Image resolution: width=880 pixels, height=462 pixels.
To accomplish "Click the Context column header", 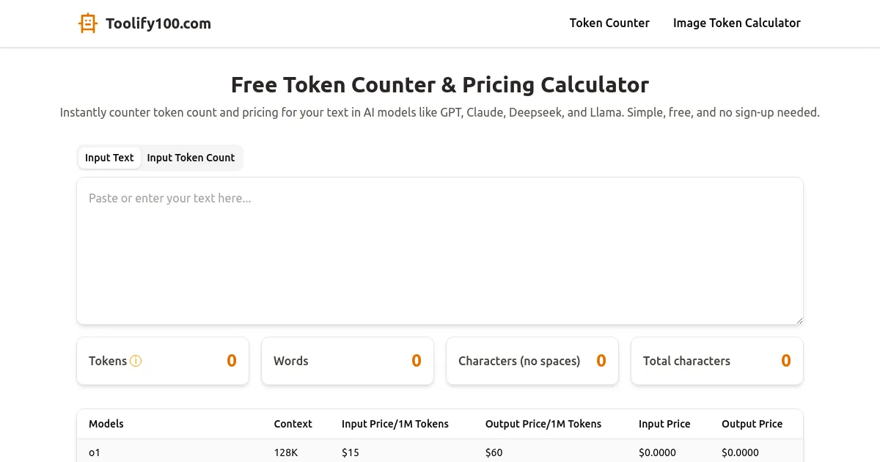I will [293, 424].
